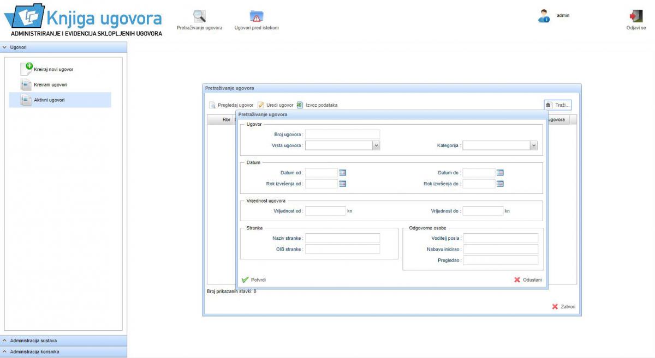The image size is (655, 358).
Task: Open the Kategorija dropdown arrow
Action: 533,145
